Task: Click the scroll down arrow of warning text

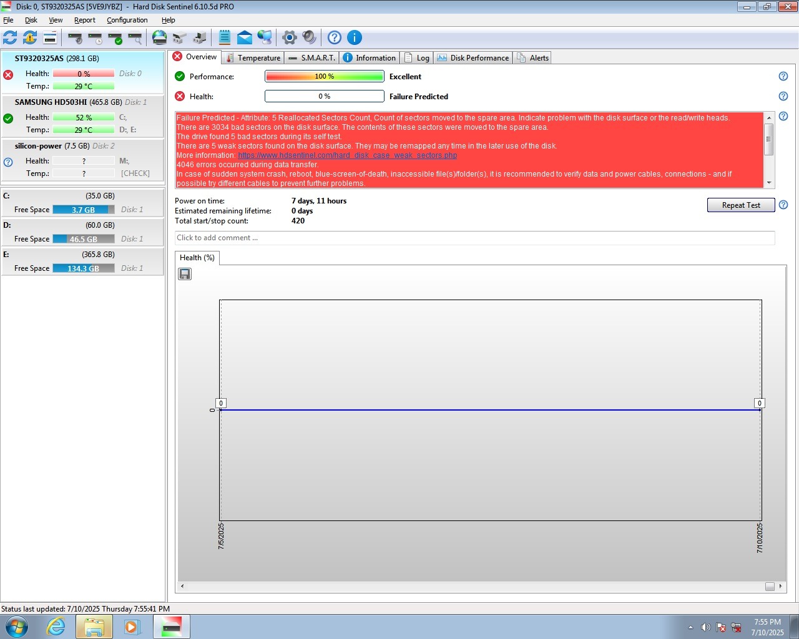Action: [769, 183]
